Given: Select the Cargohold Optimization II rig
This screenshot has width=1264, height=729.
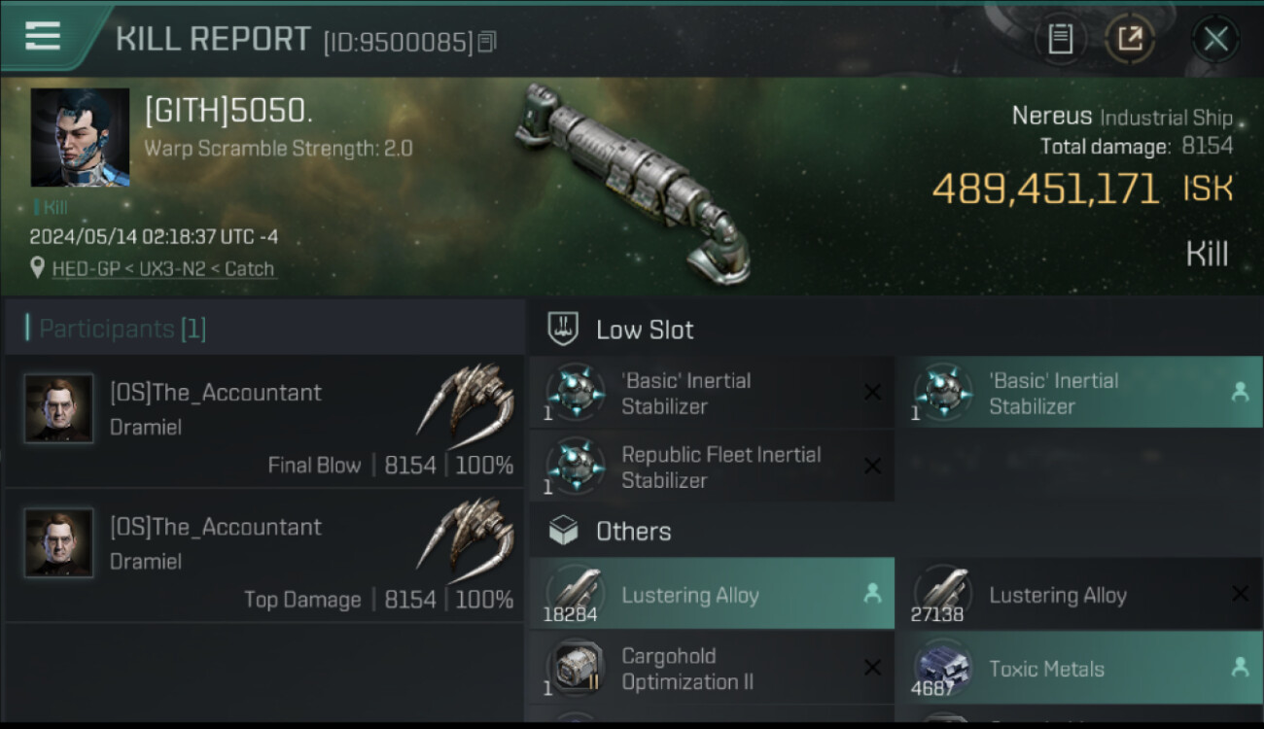Looking at the screenshot, I should [712, 668].
